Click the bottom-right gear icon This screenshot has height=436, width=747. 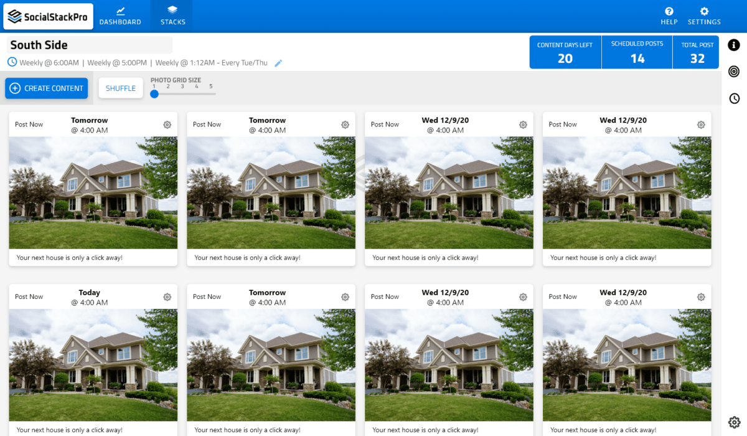click(x=735, y=422)
